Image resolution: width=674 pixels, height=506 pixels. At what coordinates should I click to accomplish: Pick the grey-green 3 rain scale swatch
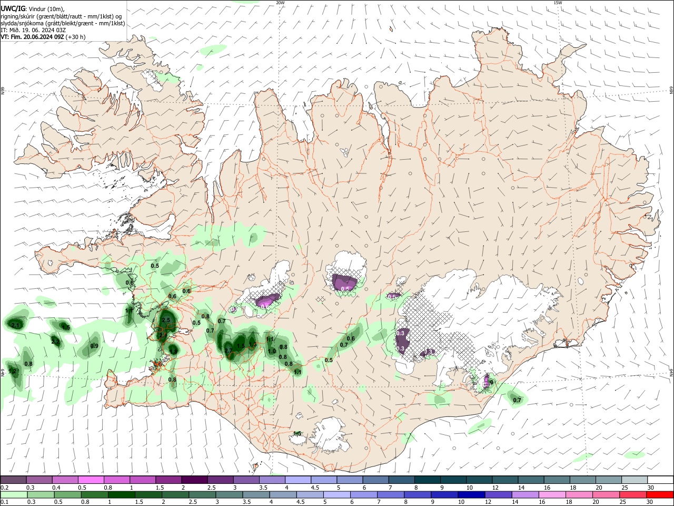click(x=229, y=494)
